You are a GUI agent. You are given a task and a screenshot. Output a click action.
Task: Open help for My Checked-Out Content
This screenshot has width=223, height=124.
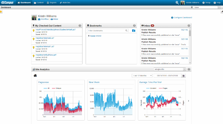pyautogui.click(x=80, y=26)
